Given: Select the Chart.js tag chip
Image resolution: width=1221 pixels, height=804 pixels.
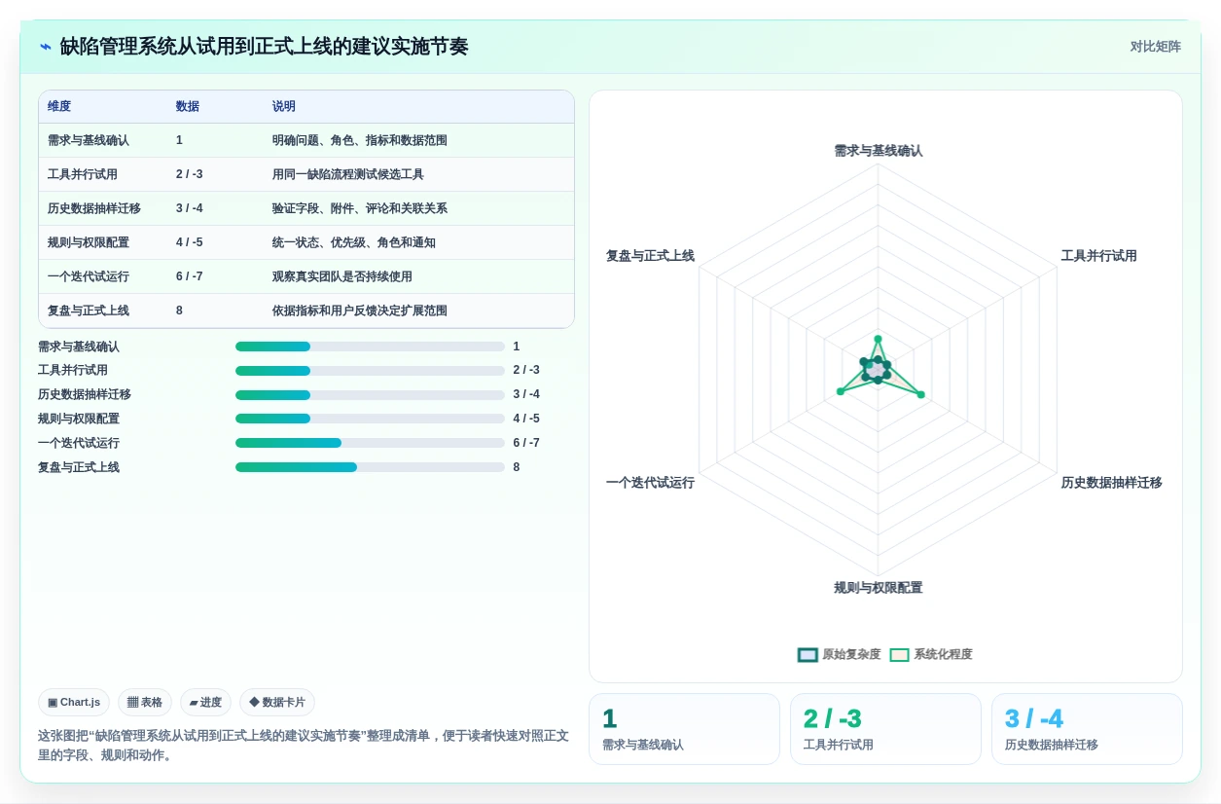Looking at the screenshot, I should click(74, 702).
